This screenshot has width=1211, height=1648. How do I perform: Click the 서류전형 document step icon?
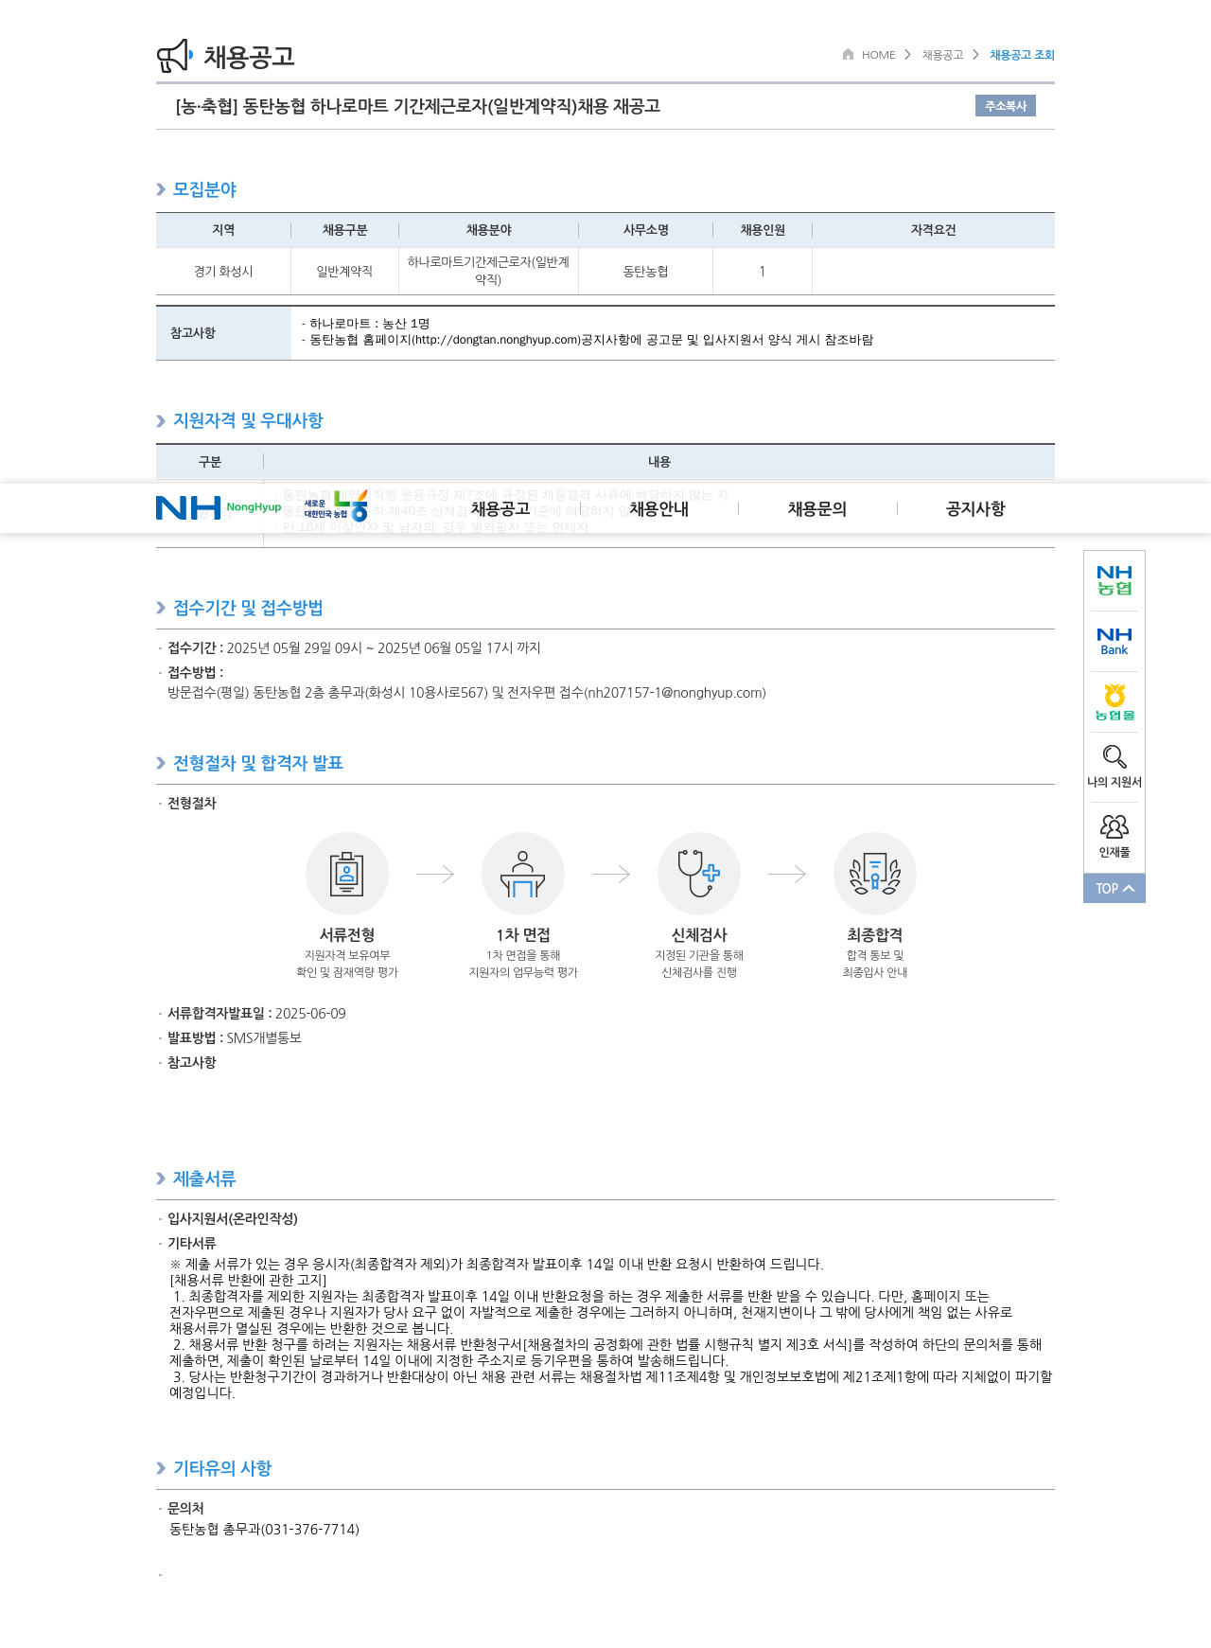[347, 874]
